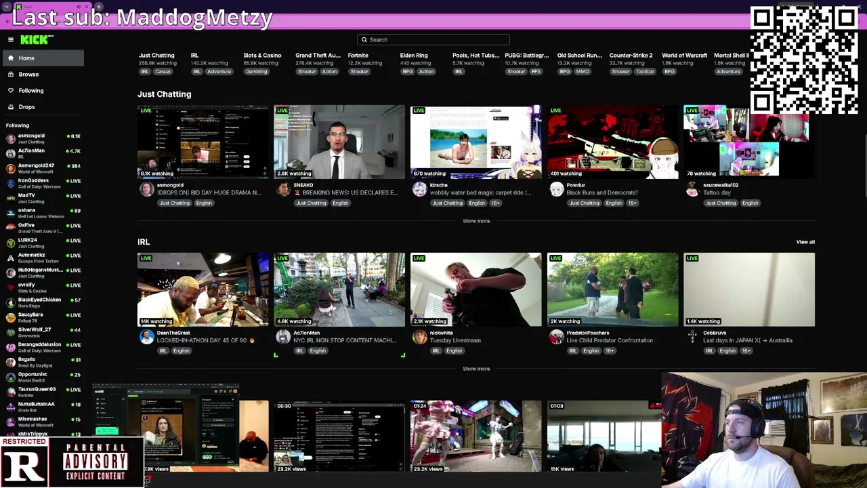Open BlackEyedChicken avatar in sidebar
The image size is (867, 488).
click(x=10, y=303)
